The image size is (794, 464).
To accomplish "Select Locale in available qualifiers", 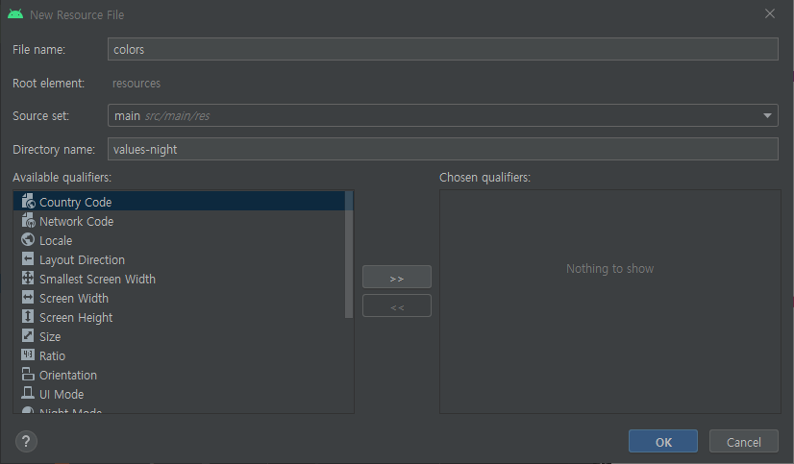I will click(179, 240).
